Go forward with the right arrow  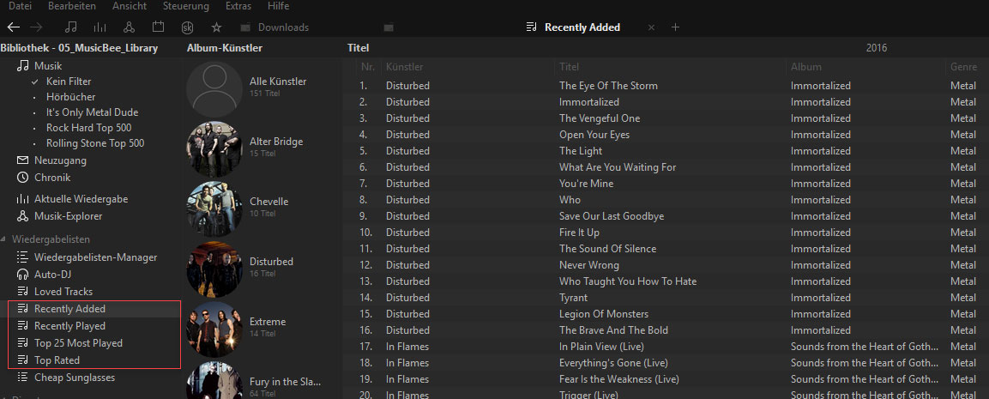pyautogui.click(x=37, y=27)
